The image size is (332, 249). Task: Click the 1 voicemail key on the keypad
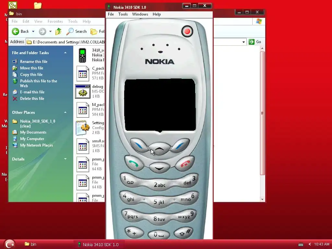(x=131, y=180)
